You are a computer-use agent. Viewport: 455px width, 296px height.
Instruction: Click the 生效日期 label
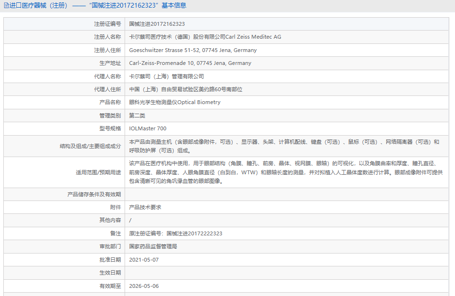110,273
